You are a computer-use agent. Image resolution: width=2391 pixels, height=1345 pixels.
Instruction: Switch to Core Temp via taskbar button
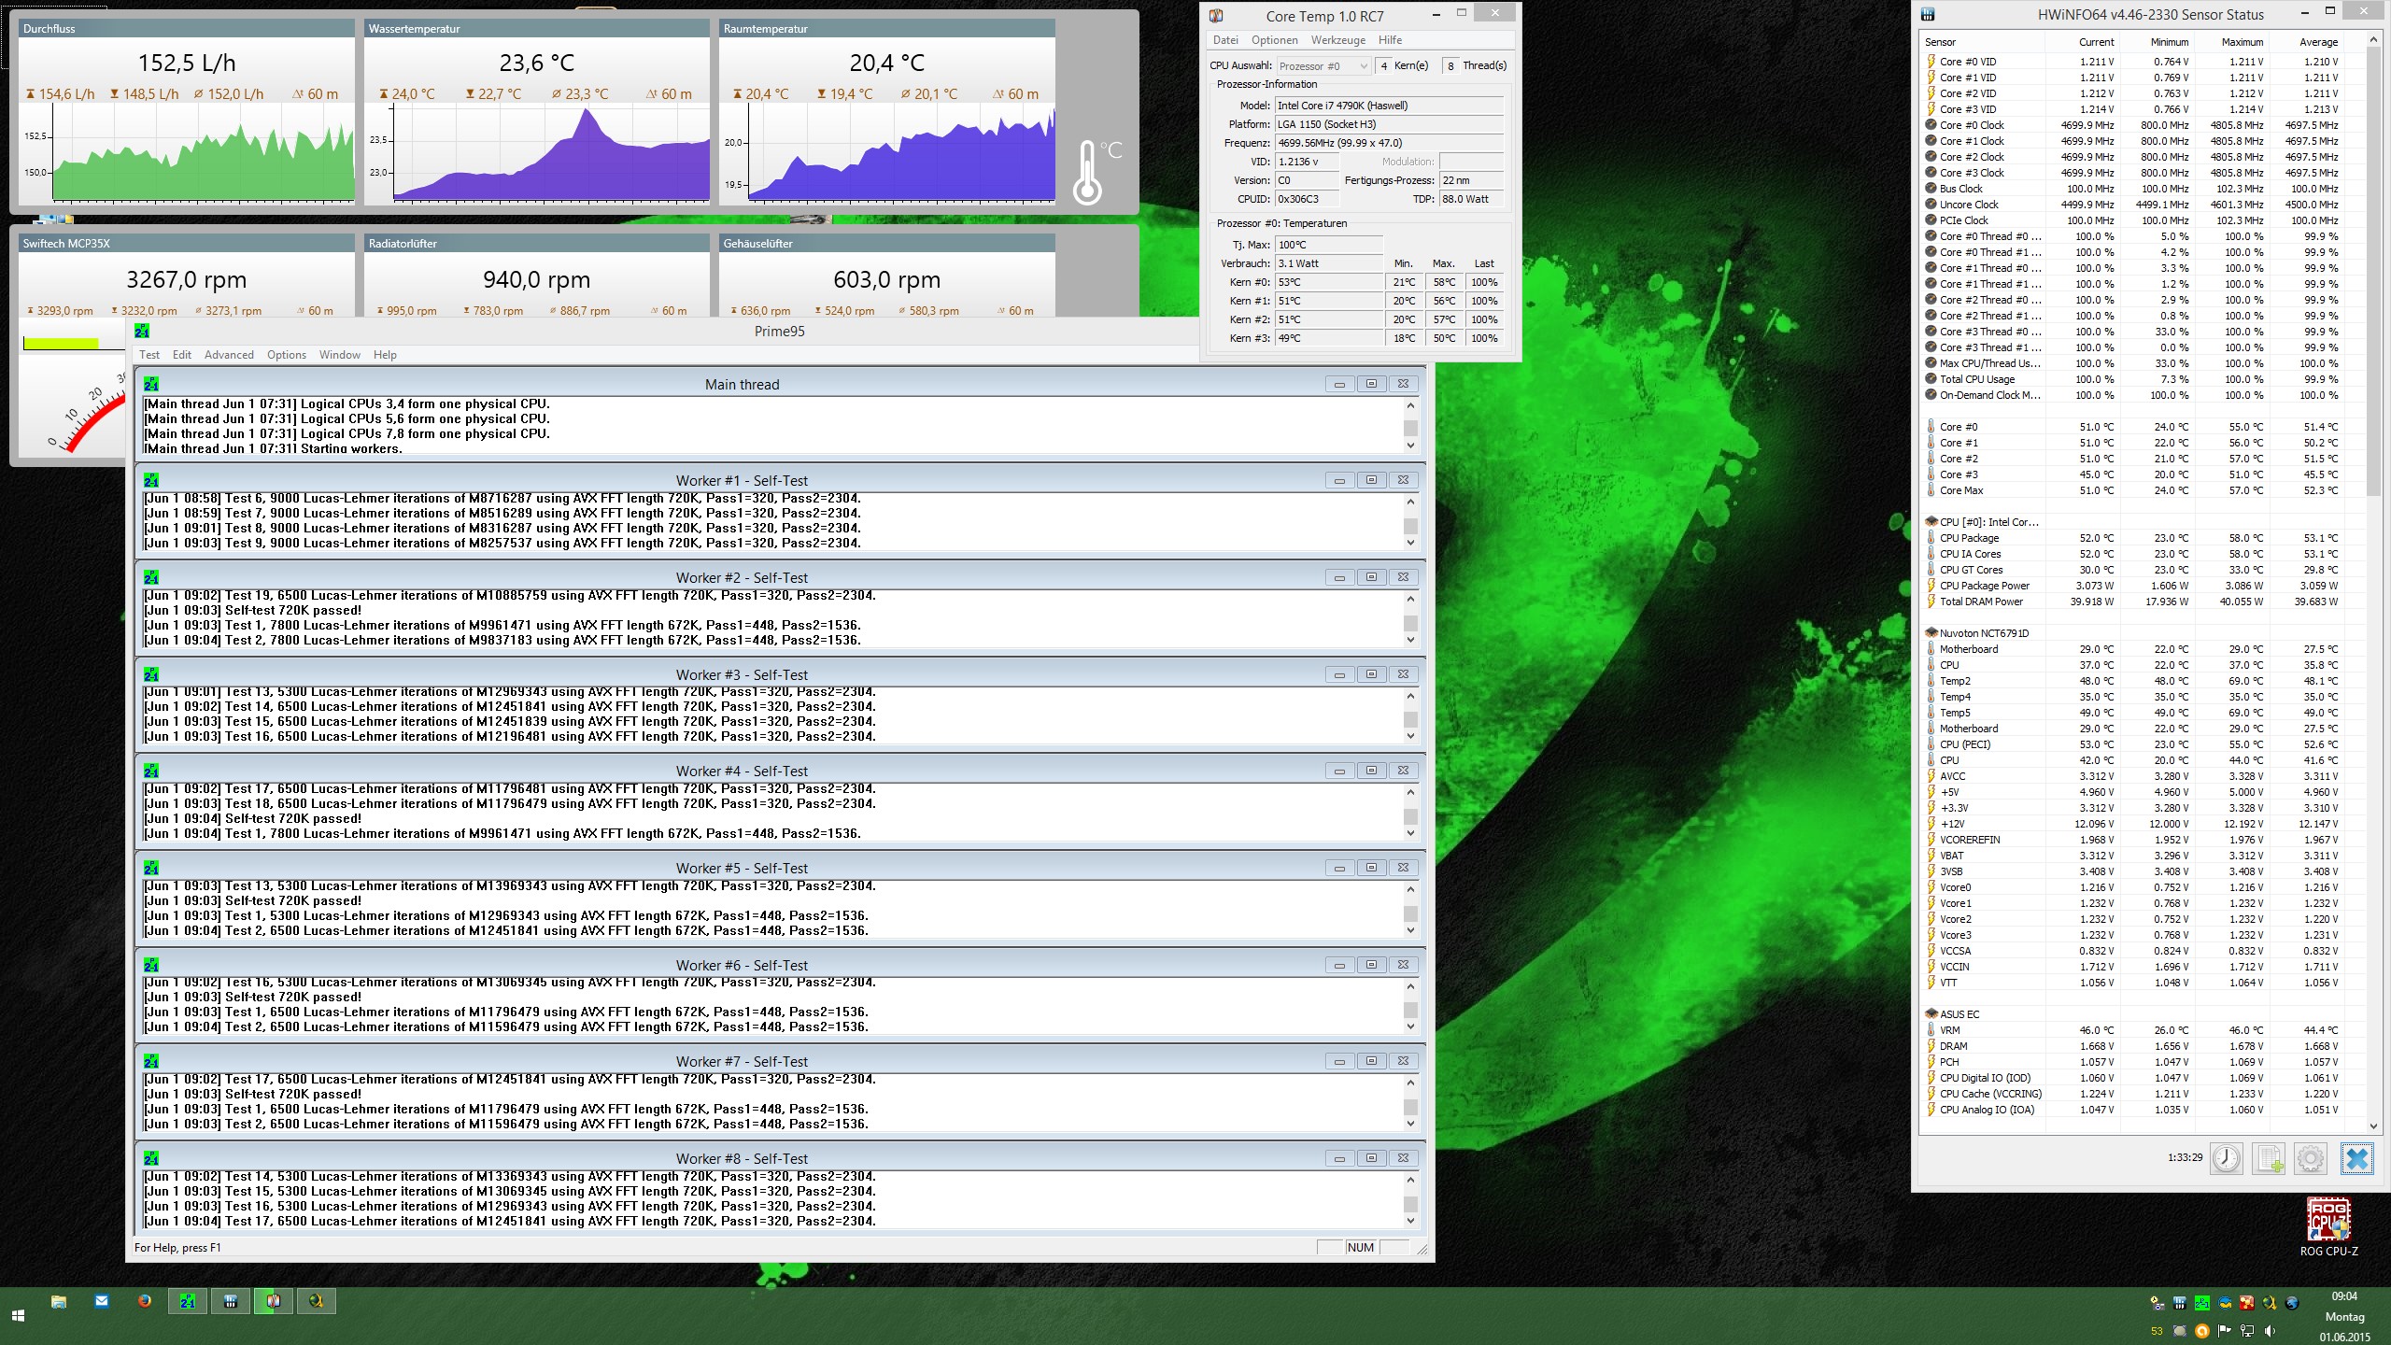pos(274,1301)
